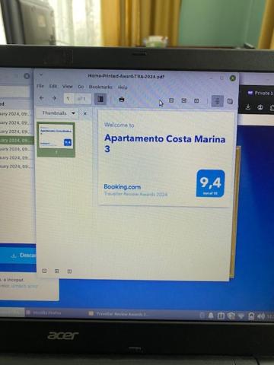The height and width of the screenshot is (365, 274).
Task: Toggle the highlighted fit-width button in the toolbar
Action: 218,101
